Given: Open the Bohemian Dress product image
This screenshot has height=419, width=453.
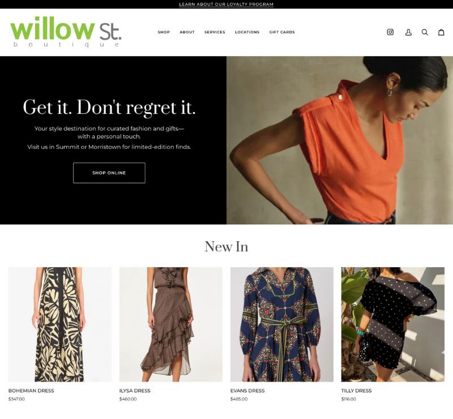Looking at the screenshot, I should 60,324.
